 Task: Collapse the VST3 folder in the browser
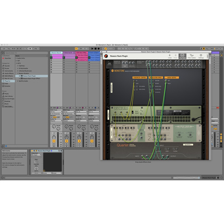coord(16,63)
